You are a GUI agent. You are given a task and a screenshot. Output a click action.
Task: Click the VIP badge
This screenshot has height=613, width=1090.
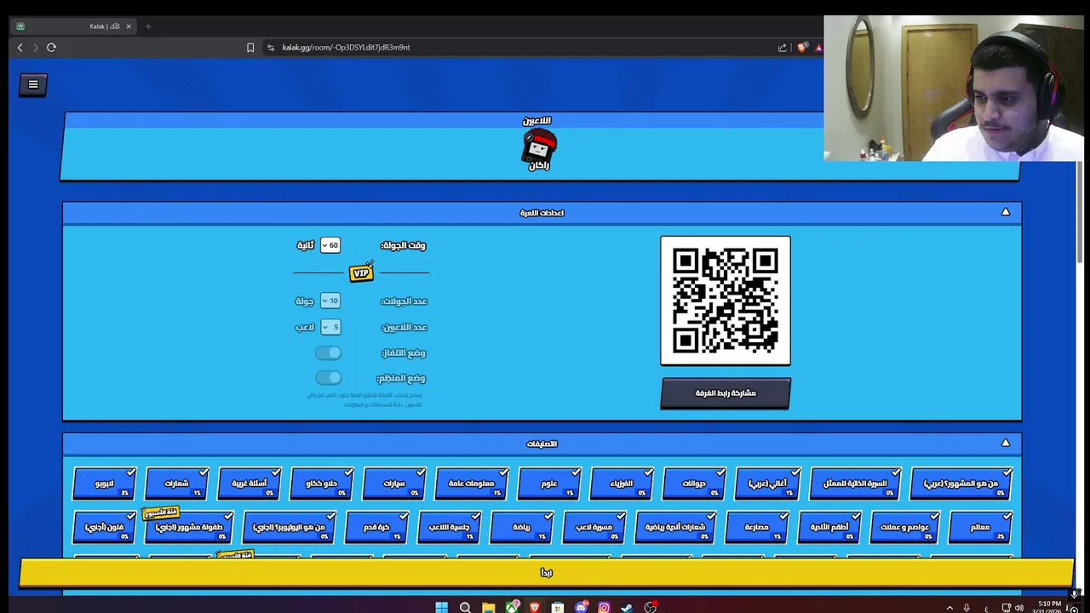(361, 272)
